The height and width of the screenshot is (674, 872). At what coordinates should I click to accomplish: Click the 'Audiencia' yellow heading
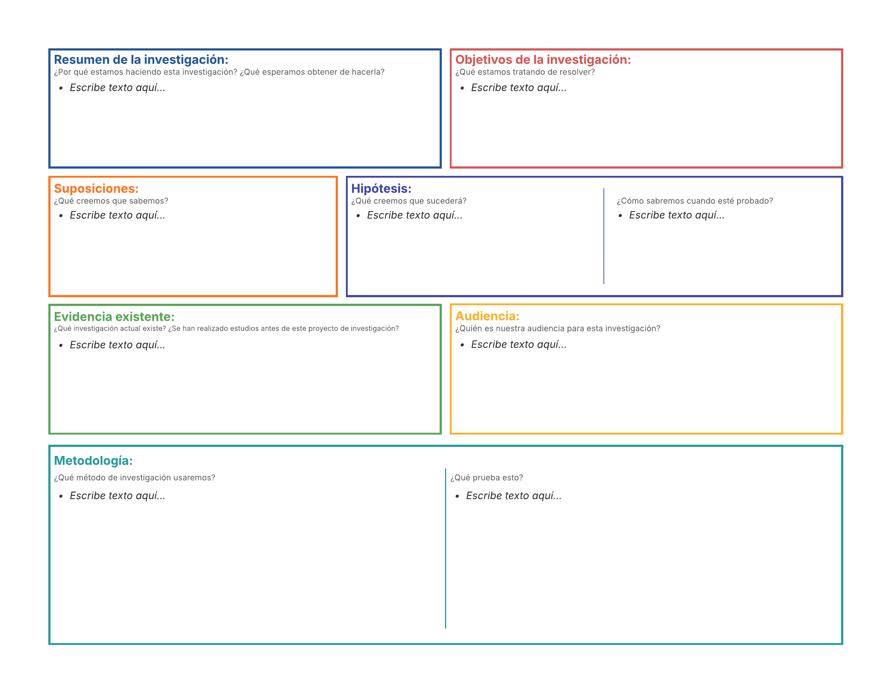coord(487,316)
